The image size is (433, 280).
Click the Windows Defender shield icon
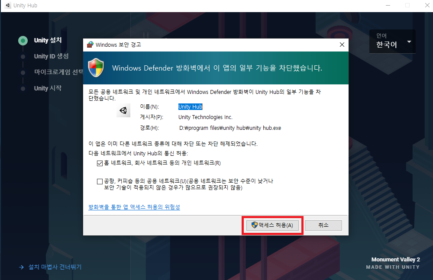coord(96,68)
